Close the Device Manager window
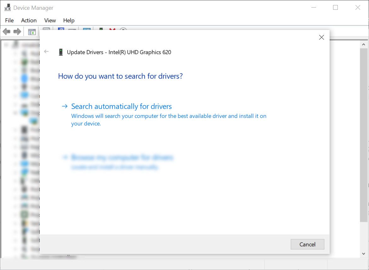The height and width of the screenshot is (270, 369). pyautogui.click(x=358, y=8)
